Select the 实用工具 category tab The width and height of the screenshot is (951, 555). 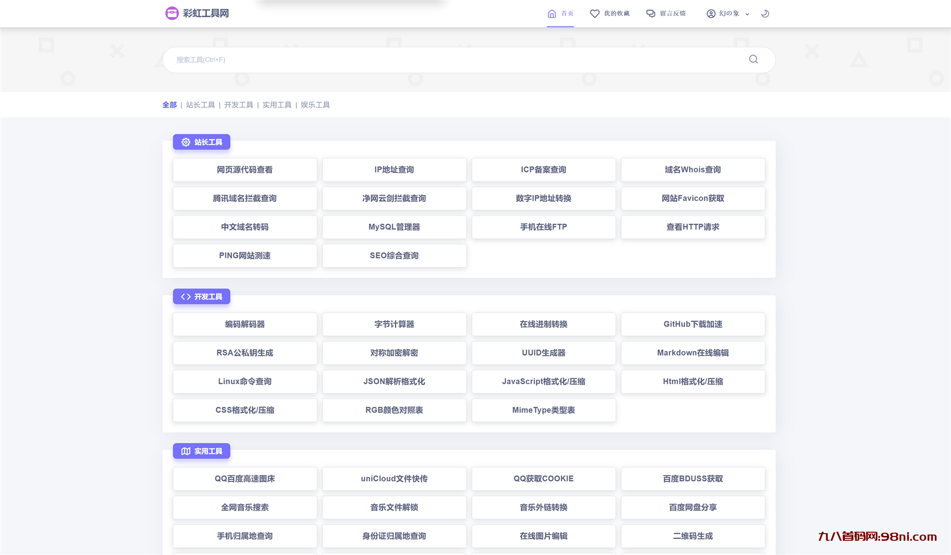click(x=277, y=105)
